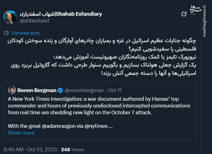Click the blue verified badge next to Ronen Bergman
Viewport: 212px width, 154px height.
(x=60, y=90)
